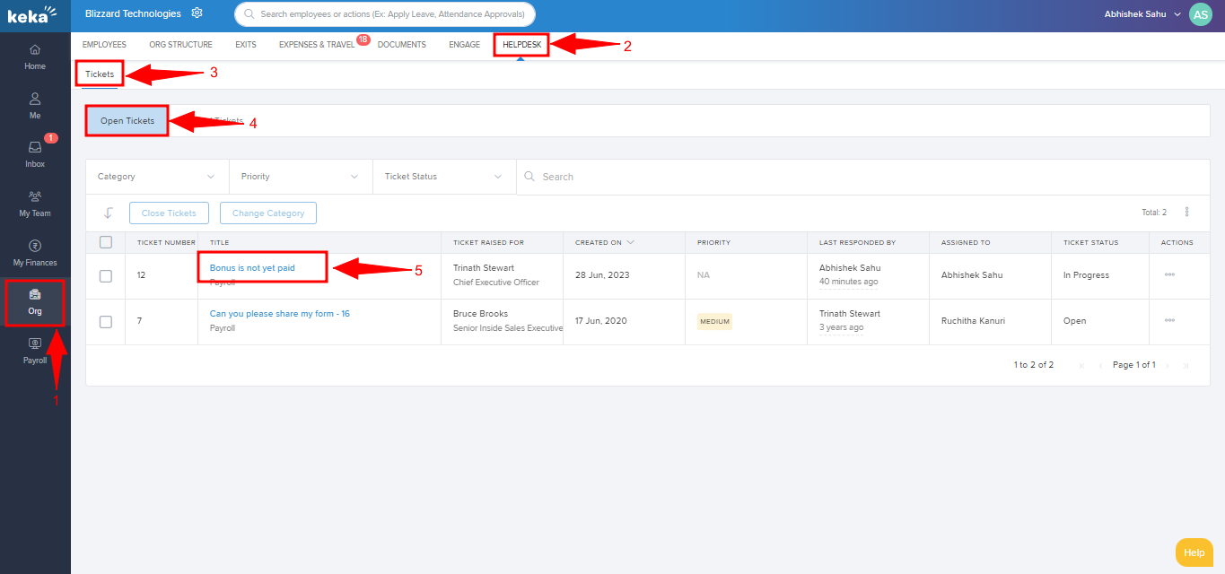Open the three-dot menu for ticket 12

coord(1169,275)
